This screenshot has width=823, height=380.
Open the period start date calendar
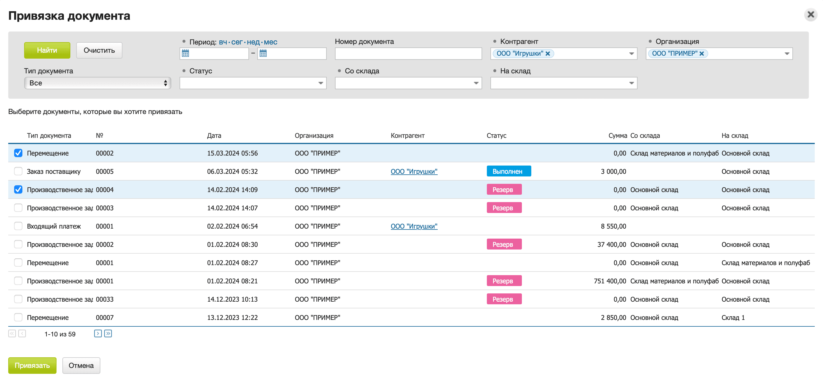click(x=185, y=53)
